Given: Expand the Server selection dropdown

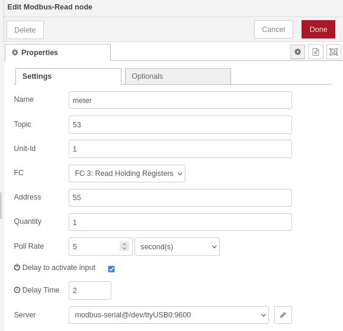Looking at the screenshot, I should point(169,315).
